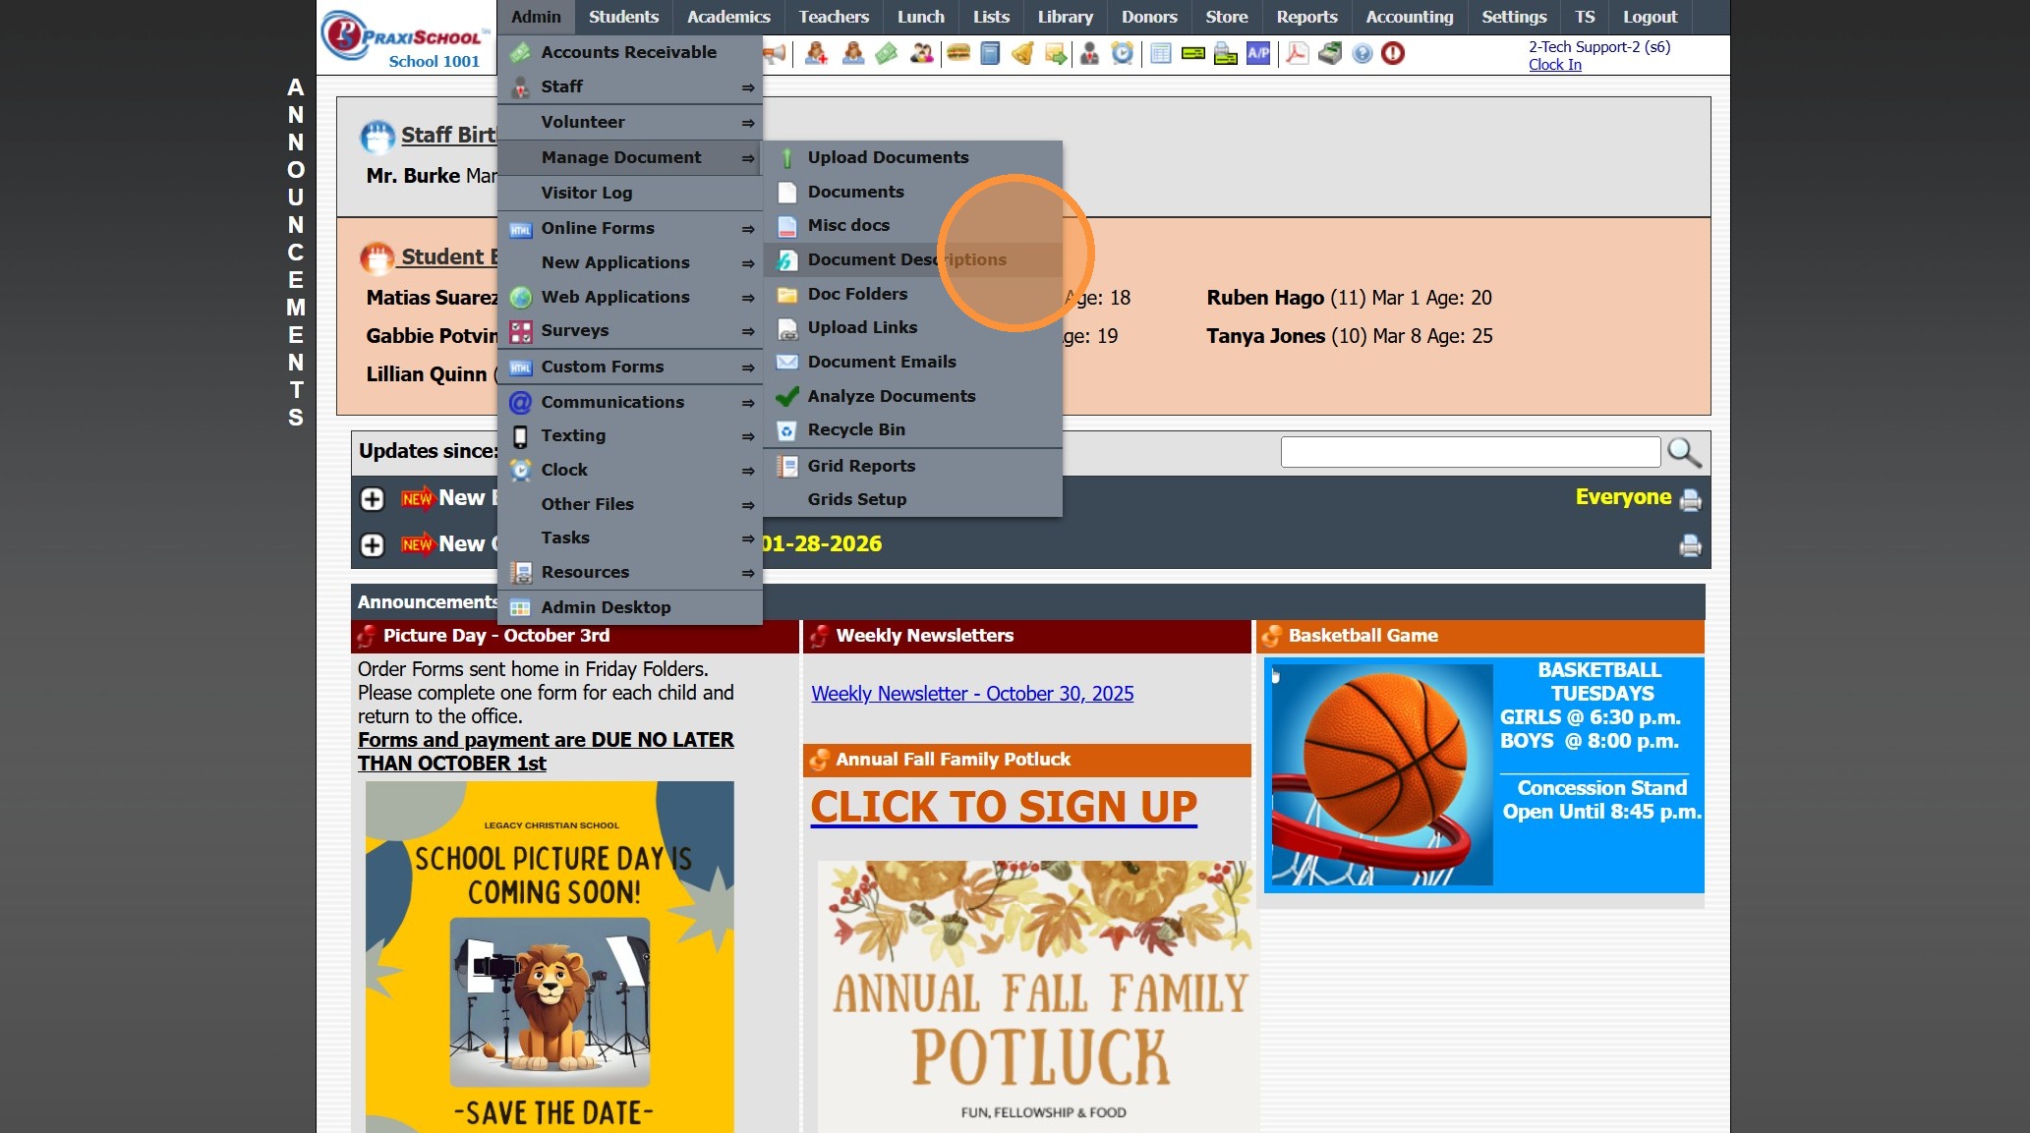Screen dimensions: 2030x1133
Task: Open the Accounting menu tab
Action: pyautogui.click(x=1409, y=17)
